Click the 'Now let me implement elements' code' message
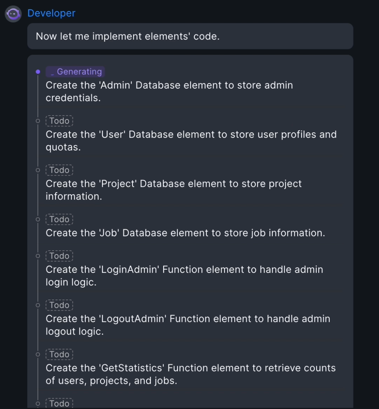This screenshot has width=379, height=409. (128, 36)
